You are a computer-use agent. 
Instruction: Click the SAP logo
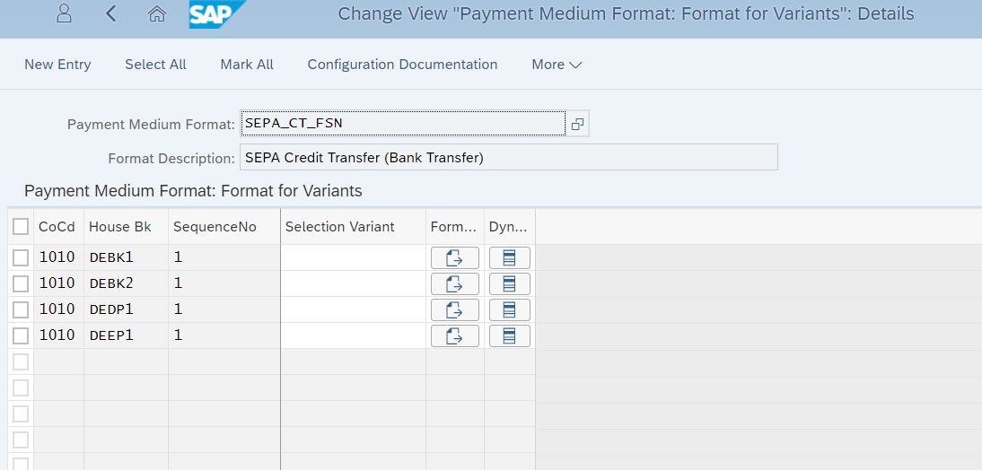217,14
